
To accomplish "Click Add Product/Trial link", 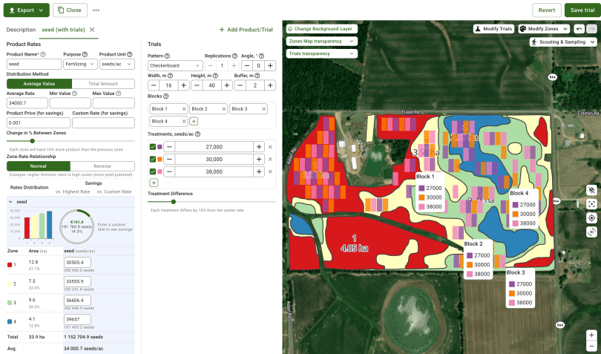I will (246, 30).
